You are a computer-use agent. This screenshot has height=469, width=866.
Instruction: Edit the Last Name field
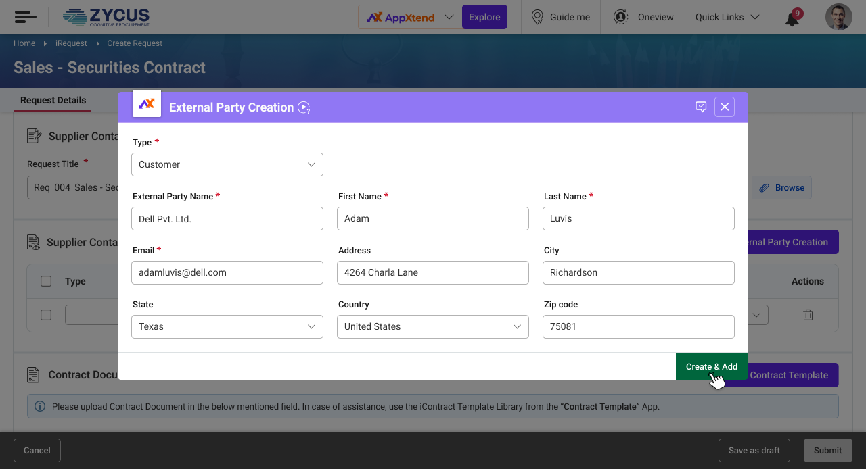click(639, 218)
